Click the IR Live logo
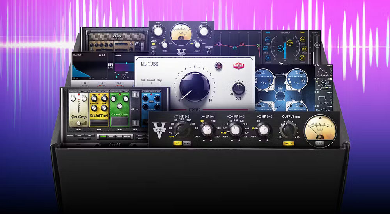 (x=111, y=66)
